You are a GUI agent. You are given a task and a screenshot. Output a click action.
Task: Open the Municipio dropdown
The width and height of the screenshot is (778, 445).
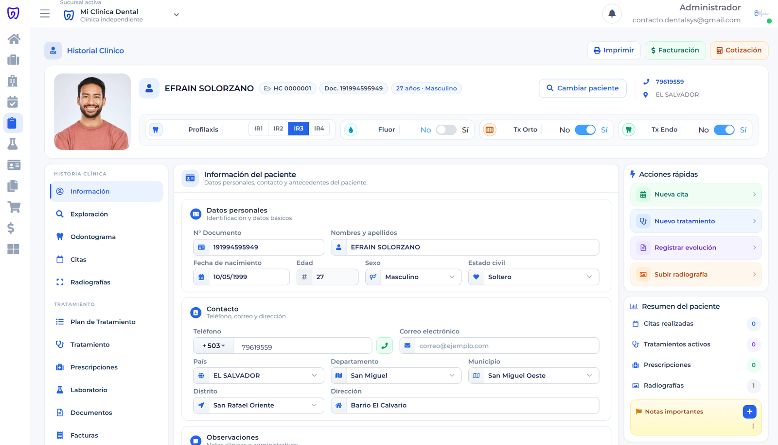[533, 375]
